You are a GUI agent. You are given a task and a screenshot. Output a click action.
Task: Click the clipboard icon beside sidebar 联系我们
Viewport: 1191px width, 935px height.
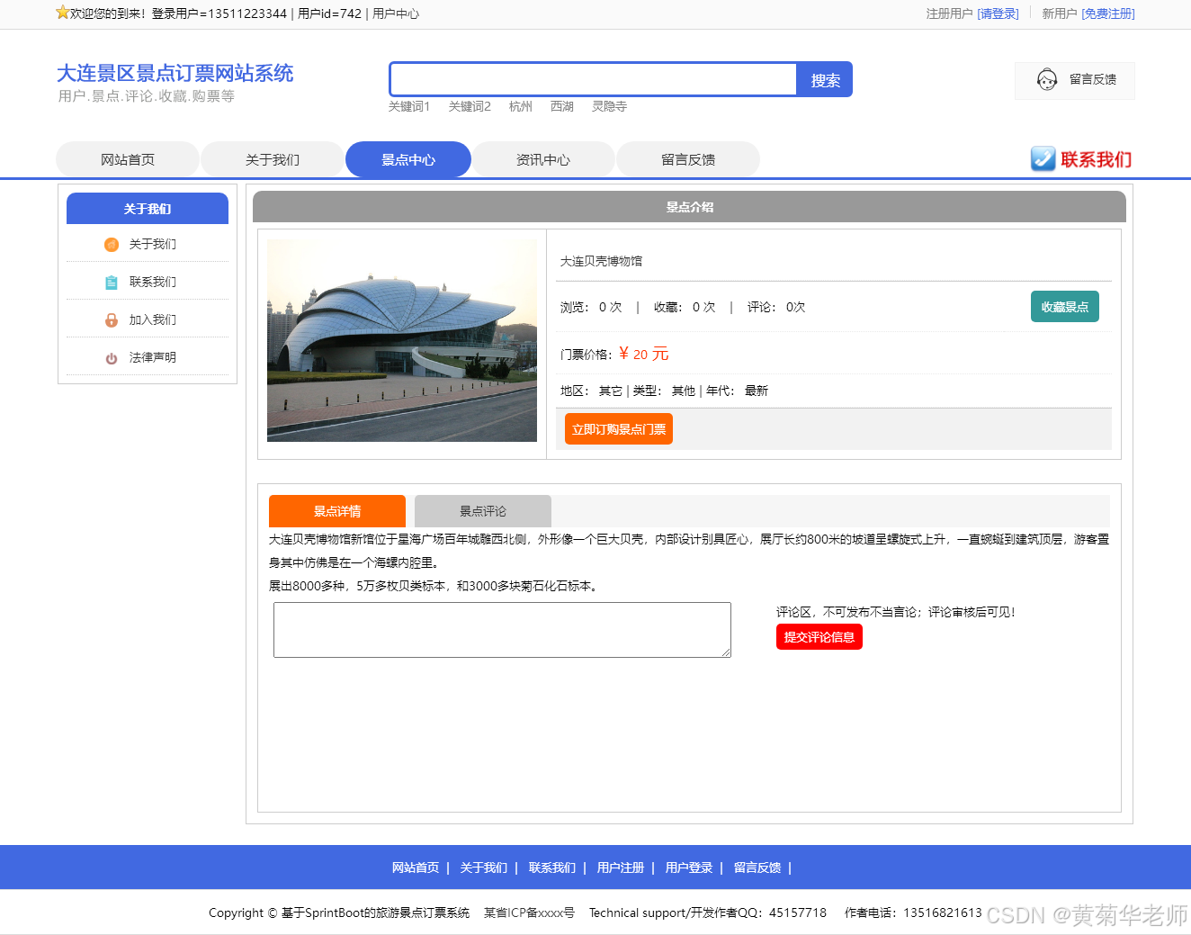pyautogui.click(x=112, y=283)
